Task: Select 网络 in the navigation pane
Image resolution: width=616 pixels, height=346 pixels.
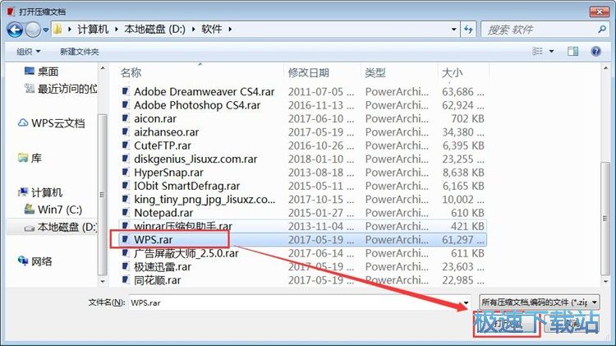Action: coord(34,261)
